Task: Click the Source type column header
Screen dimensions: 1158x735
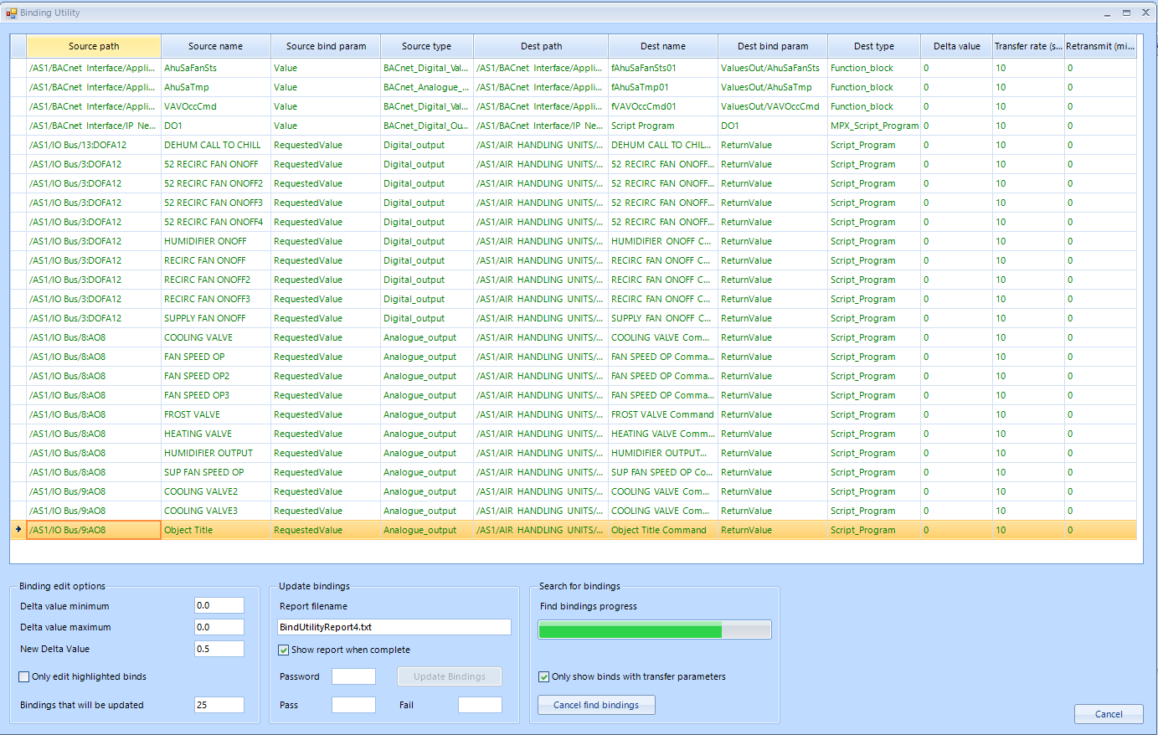Action: coord(426,46)
